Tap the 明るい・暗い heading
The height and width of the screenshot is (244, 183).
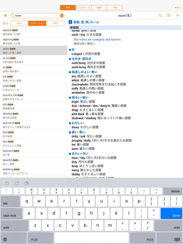tap(80, 98)
